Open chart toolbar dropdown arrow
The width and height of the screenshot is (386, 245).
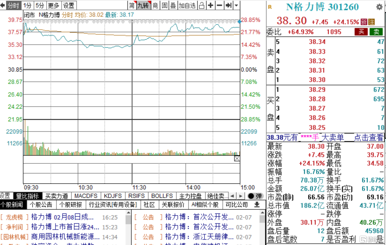[x=236, y=5]
